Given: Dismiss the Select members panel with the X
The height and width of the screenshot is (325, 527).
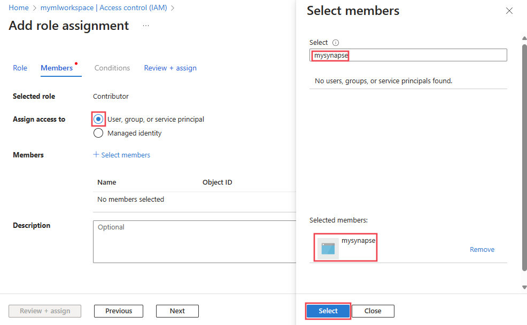Looking at the screenshot, I should [x=509, y=11].
